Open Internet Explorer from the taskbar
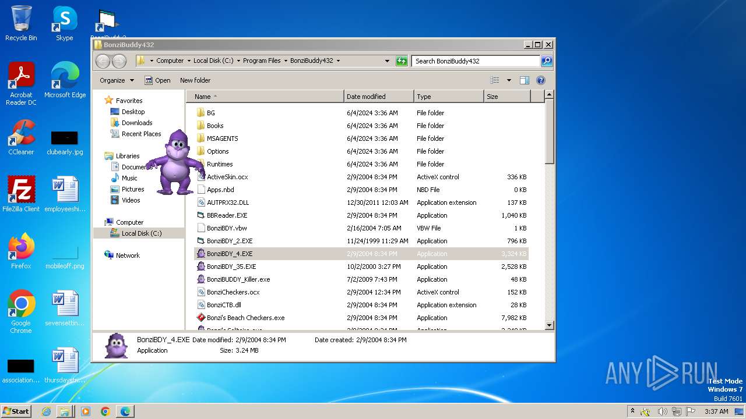The width and height of the screenshot is (746, 419). [x=46, y=411]
